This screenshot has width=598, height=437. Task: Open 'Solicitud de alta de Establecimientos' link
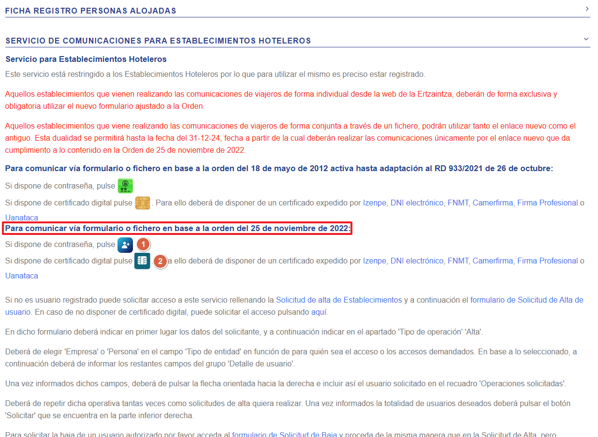338,300
